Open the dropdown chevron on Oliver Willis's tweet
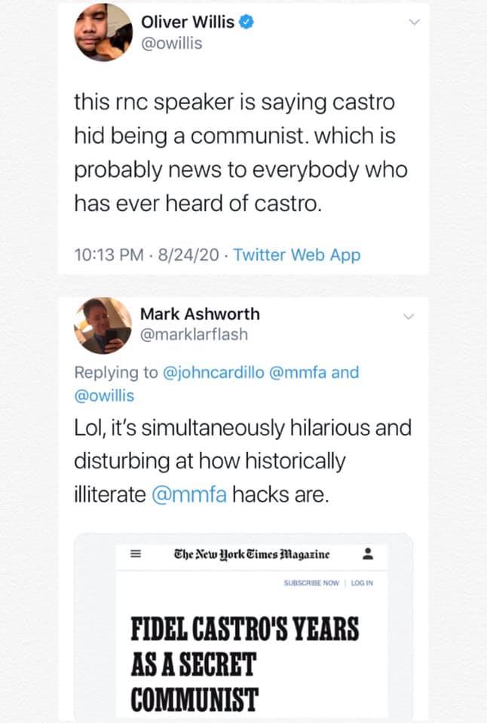This screenshot has height=723, width=487. 412,23
